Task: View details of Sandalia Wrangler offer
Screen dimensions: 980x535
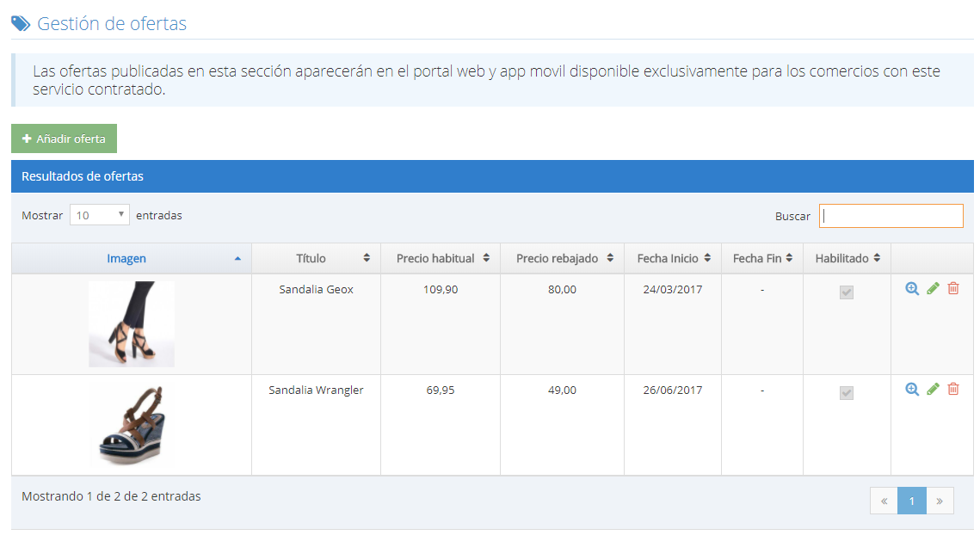Action: [x=912, y=390]
